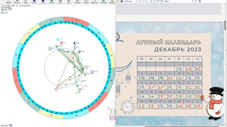Click date 13 in the calendar
227x127 pixels.
[x=160, y=83]
